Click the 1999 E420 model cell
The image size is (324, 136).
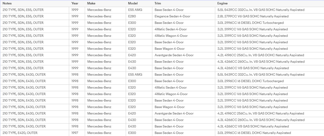tap(139, 55)
